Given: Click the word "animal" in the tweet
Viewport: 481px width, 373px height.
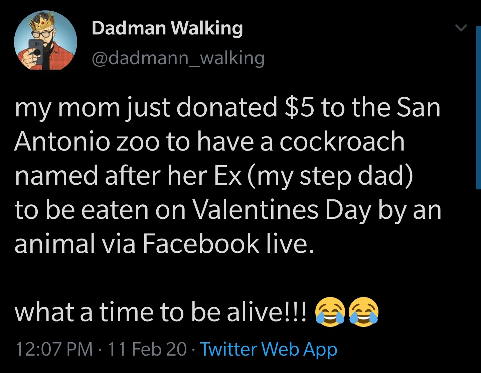Looking at the screenshot, I should click(x=55, y=243).
